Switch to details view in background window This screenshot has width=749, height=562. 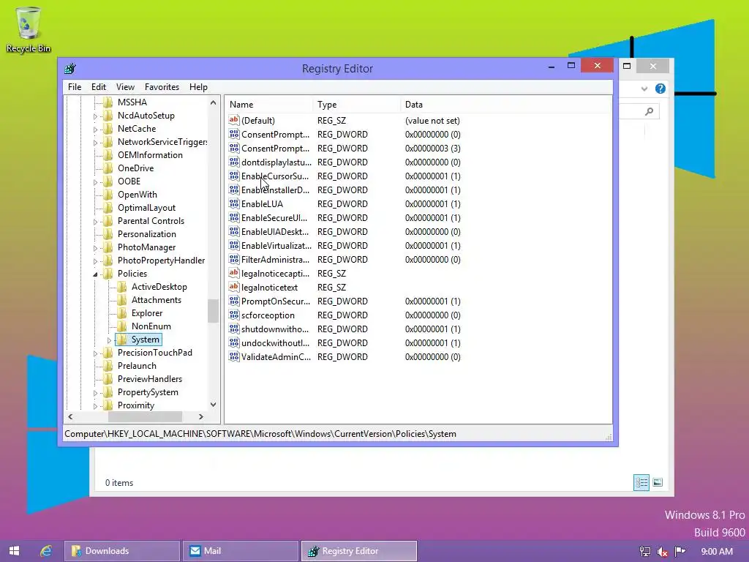(641, 483)
